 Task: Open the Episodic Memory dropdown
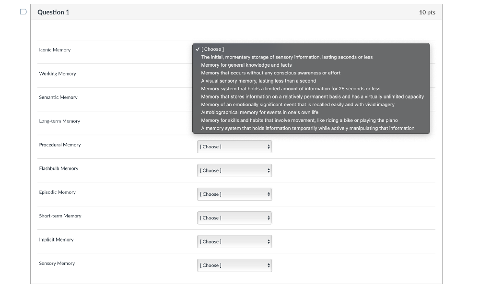click(235, 194)
